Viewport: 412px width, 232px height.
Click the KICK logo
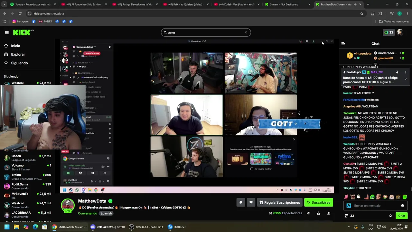pos(23,32)
